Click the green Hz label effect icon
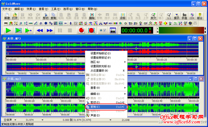Image resolution: width=208 pixels, height=127 pixels. click(x=175, y=23)
